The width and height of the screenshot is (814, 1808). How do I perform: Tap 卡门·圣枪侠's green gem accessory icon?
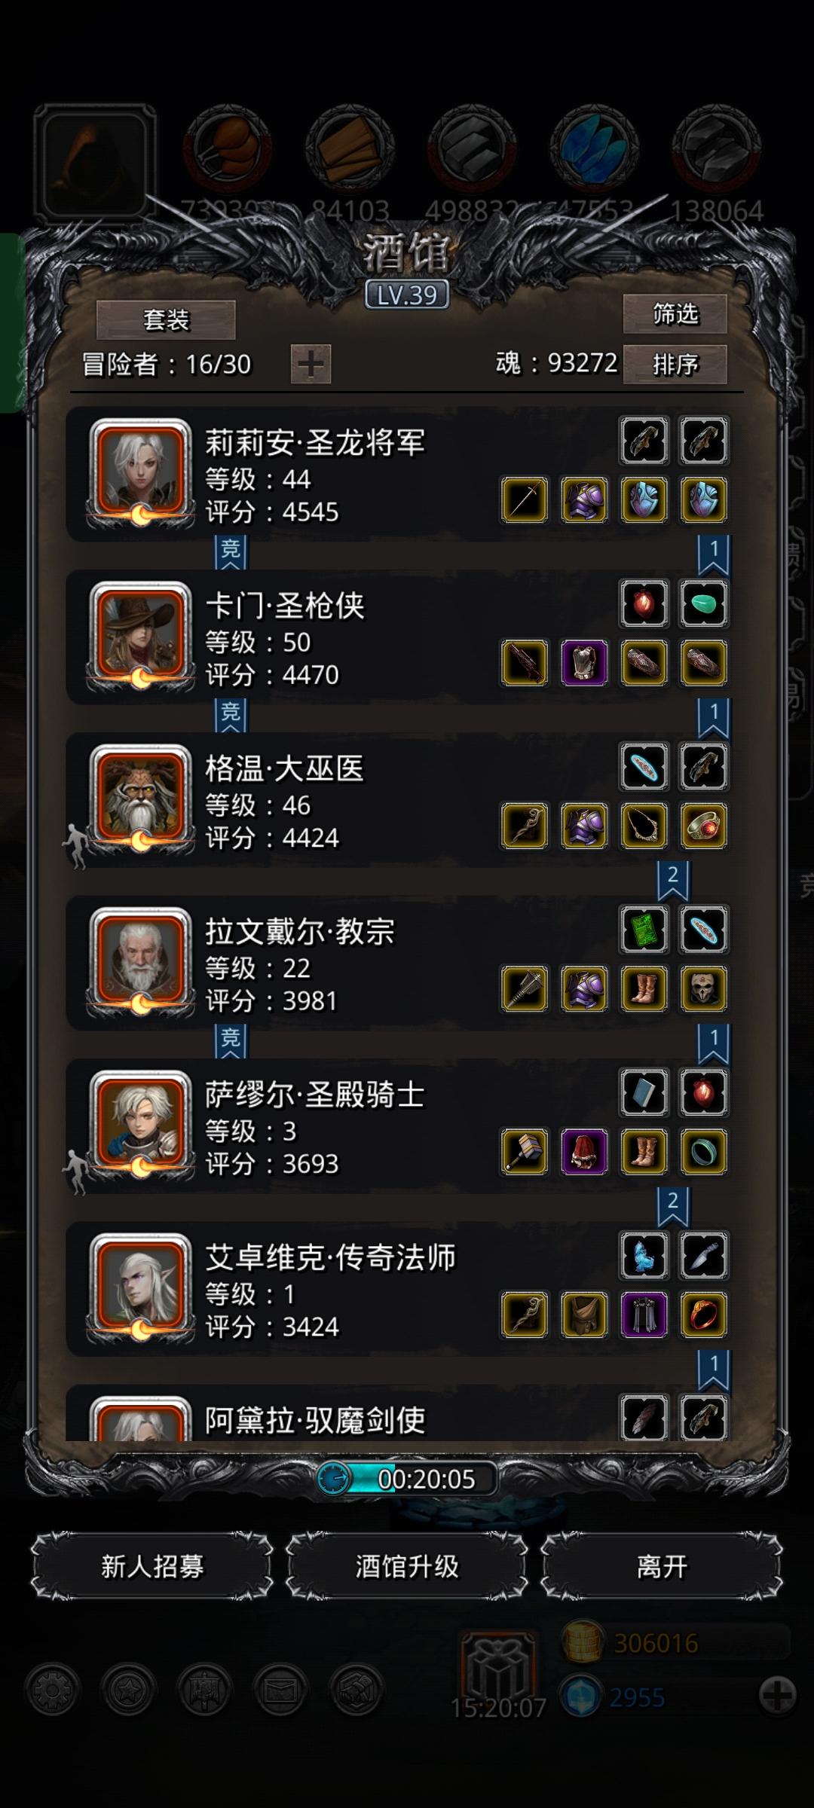click(703, 603)
